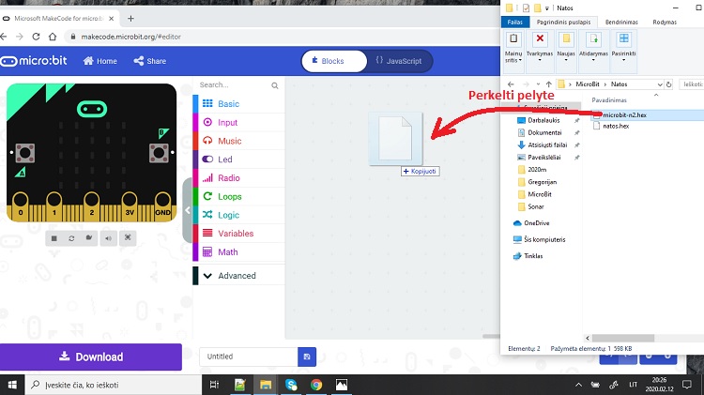Go up one folder in Explorer
Image resolution: width=704 pixels, height=395 pixels.
coord(549,84)
